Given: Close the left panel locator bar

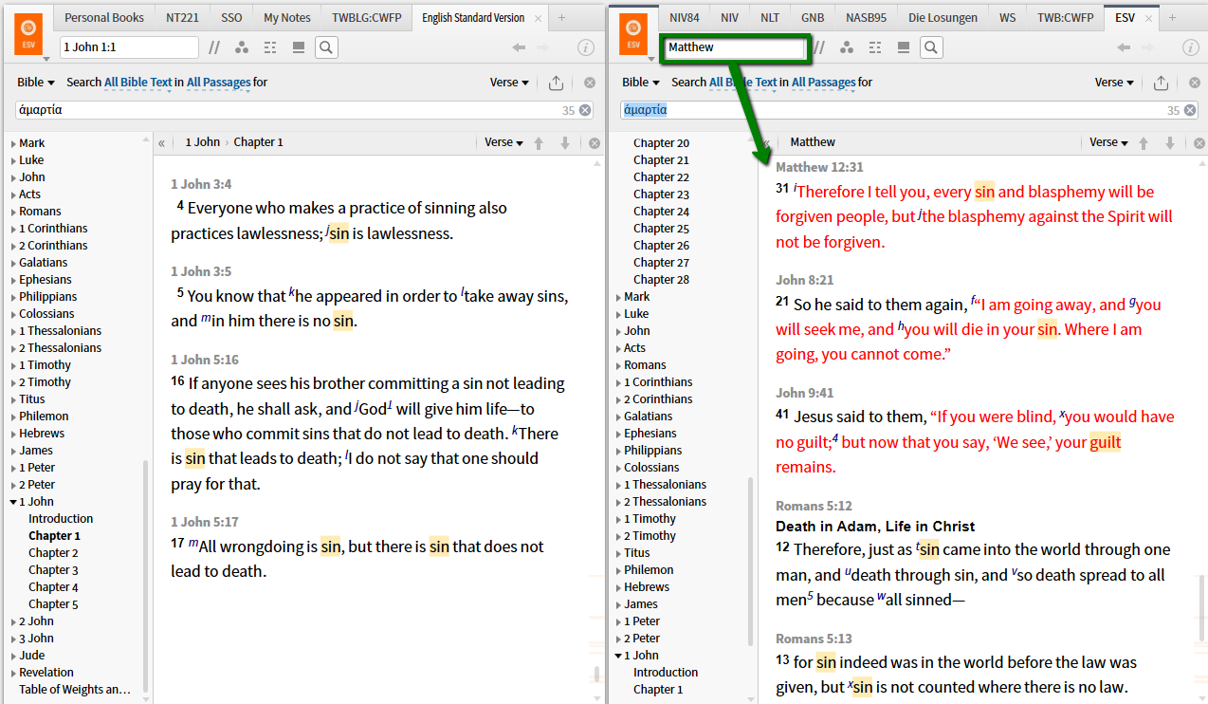Looking at the screenshot, I should [x=595, y=142].
